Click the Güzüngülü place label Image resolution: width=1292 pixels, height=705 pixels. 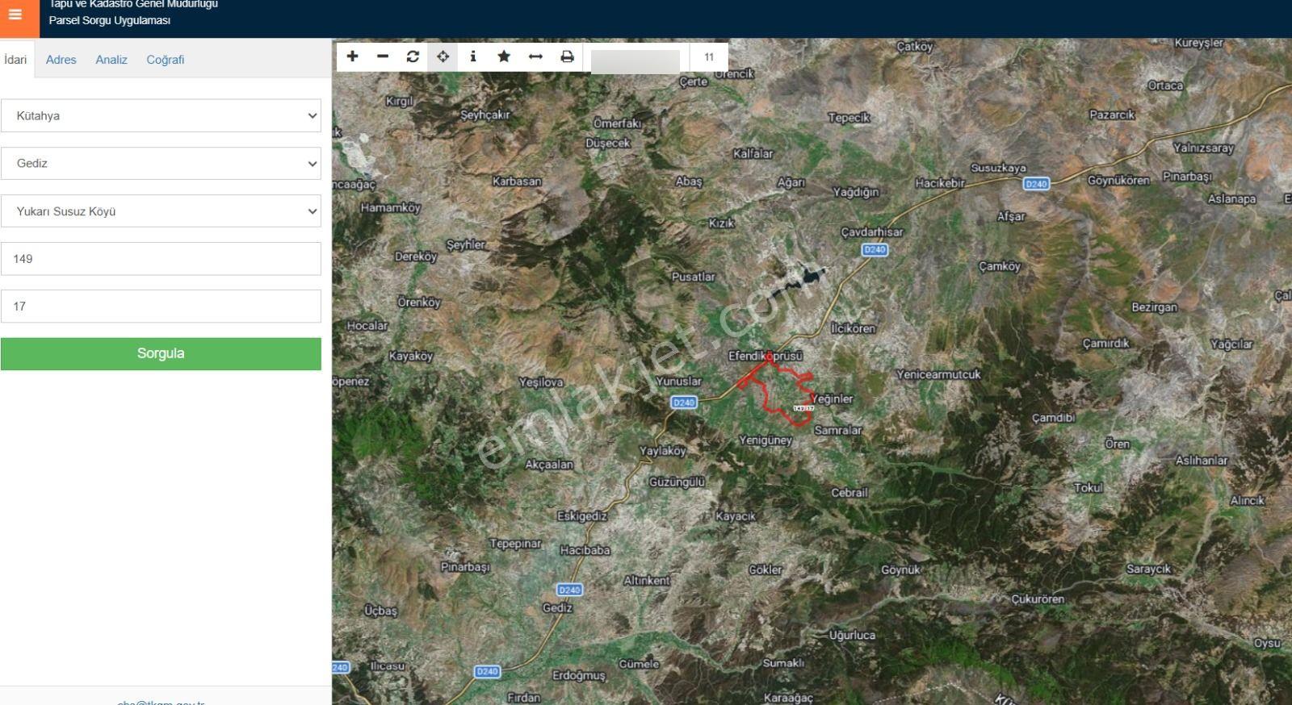click(677, 482)
